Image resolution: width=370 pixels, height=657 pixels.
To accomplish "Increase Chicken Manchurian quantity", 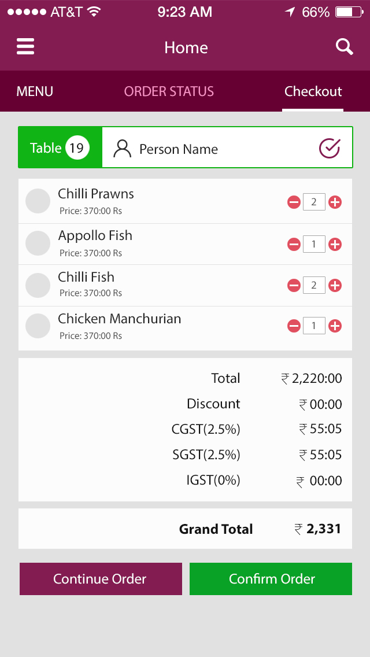I will pos(335,326).
